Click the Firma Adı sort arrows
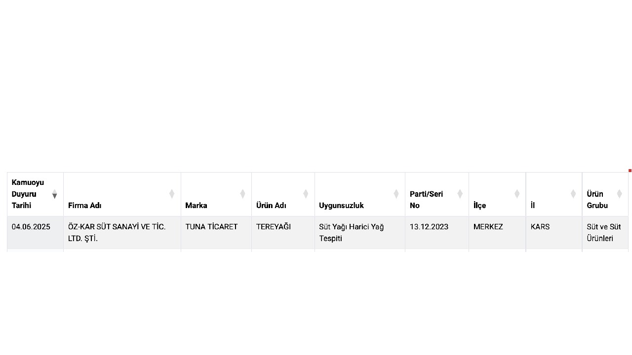This screenshot has height=355, width=632. (172, 194)
